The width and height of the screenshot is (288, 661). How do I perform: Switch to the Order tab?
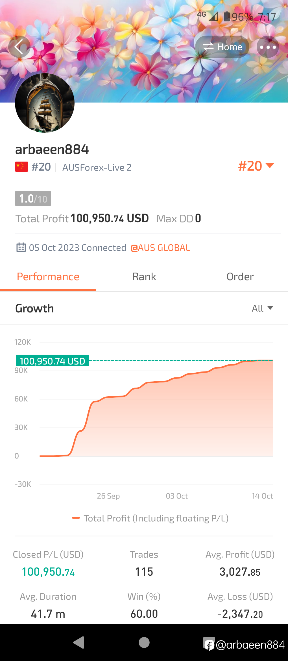[x=240, y=277]
